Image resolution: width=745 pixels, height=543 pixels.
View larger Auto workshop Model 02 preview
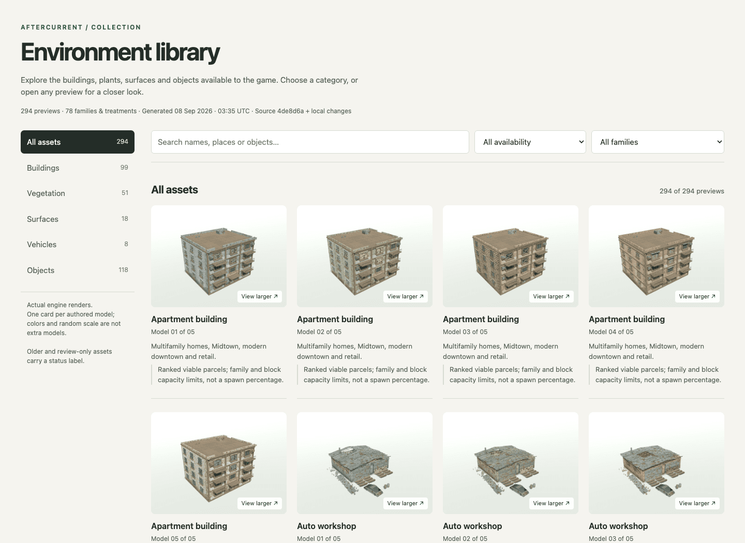[x=552, y=503]
